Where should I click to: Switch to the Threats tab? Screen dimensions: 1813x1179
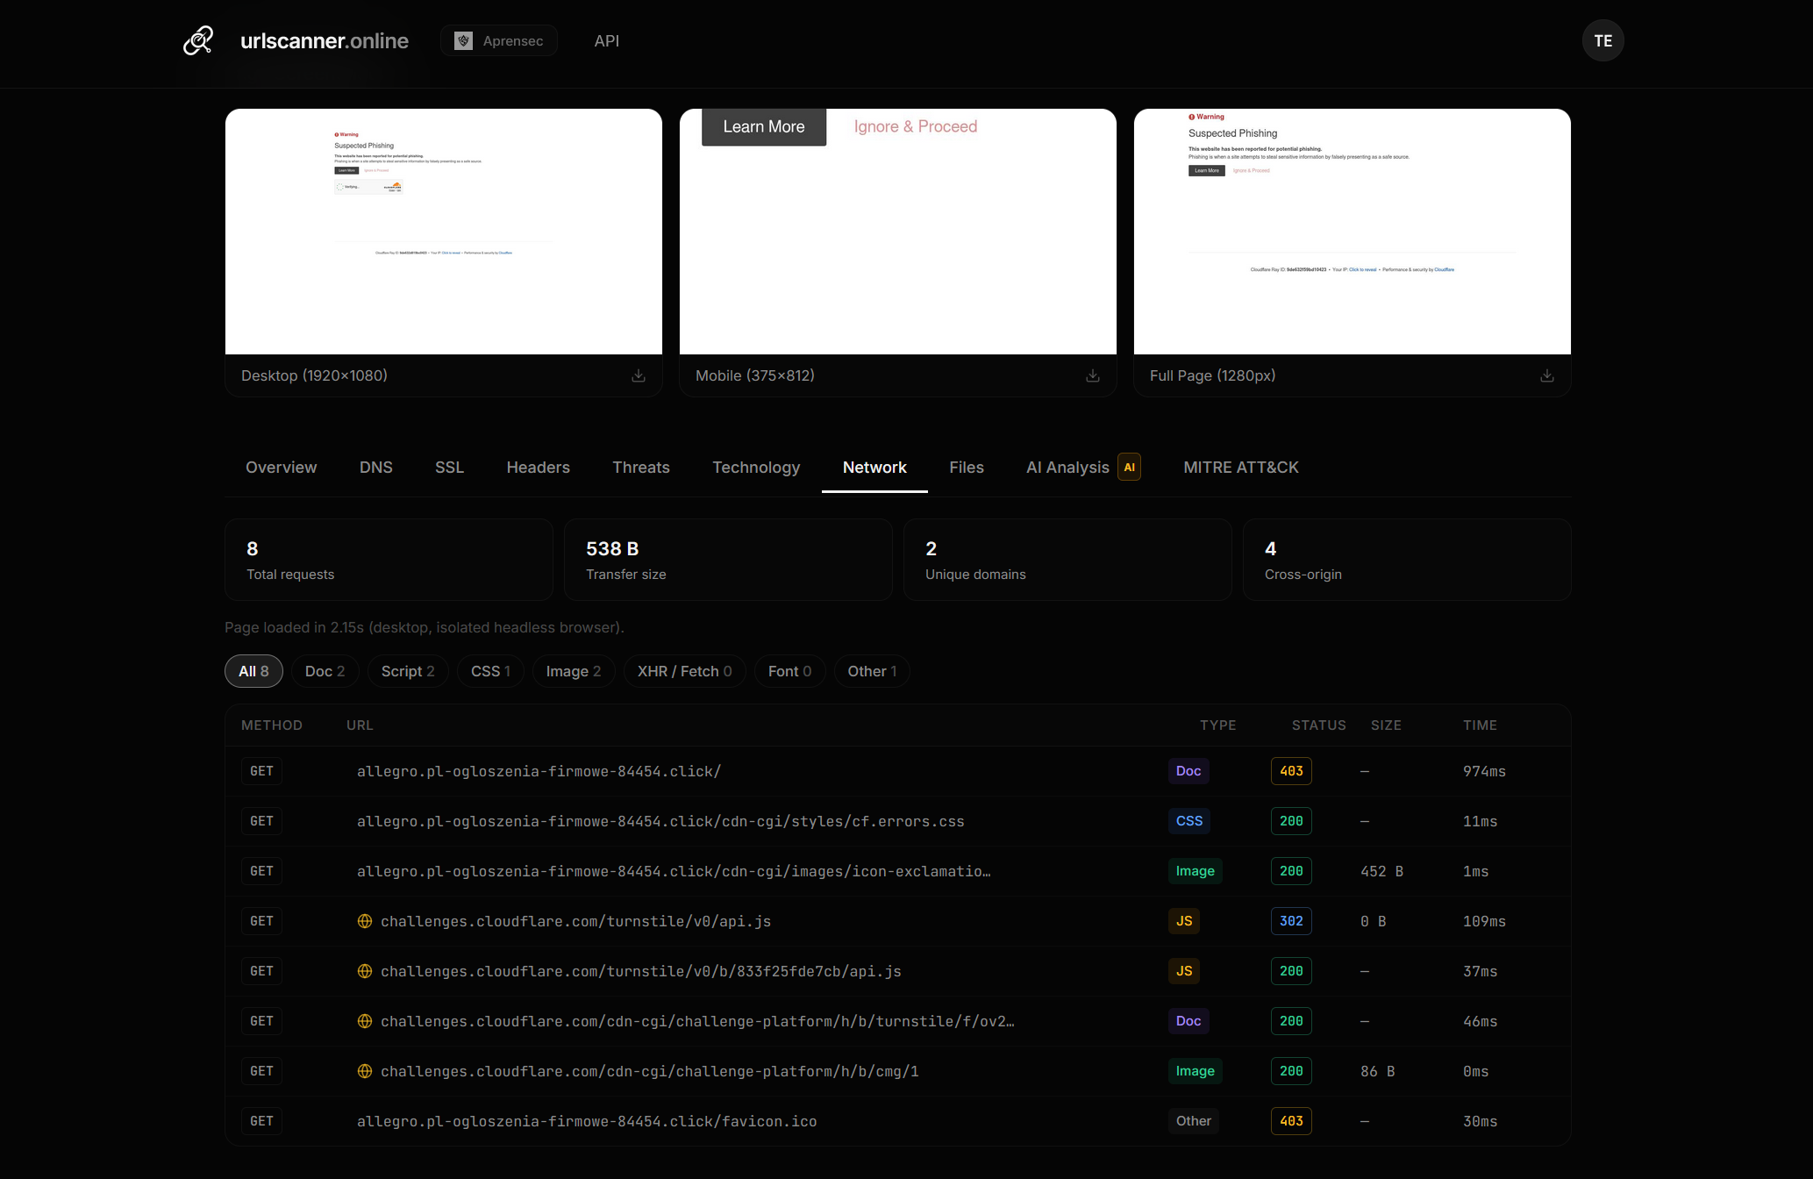point(640,467)
